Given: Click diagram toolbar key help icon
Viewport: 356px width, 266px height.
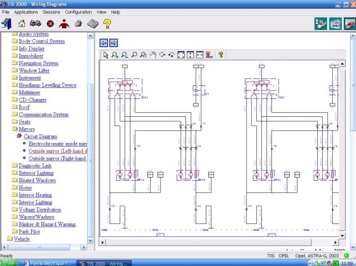Looking at the screenshot, I should (221, 55).
